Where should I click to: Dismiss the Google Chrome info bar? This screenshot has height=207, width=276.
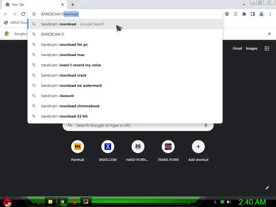point(269,34)
